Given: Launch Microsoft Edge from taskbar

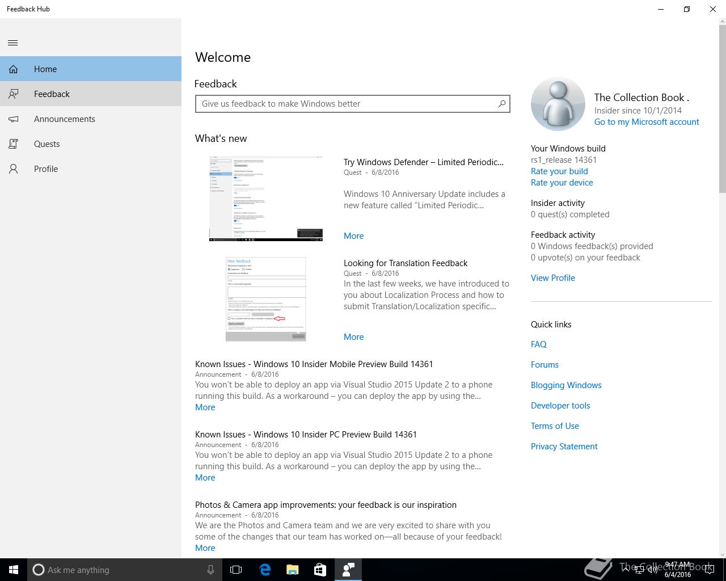Looking at the screenshot, I should (x=265, y=570).
